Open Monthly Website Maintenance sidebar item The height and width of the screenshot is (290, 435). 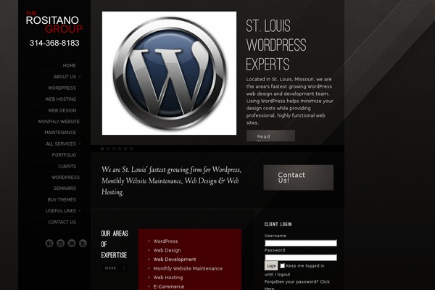59,127
